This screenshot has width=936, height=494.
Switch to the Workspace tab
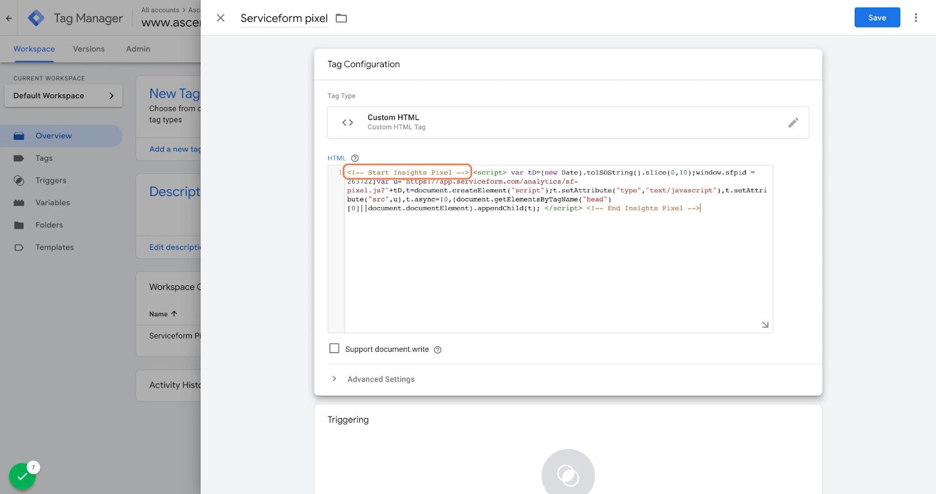pos(34,49)
